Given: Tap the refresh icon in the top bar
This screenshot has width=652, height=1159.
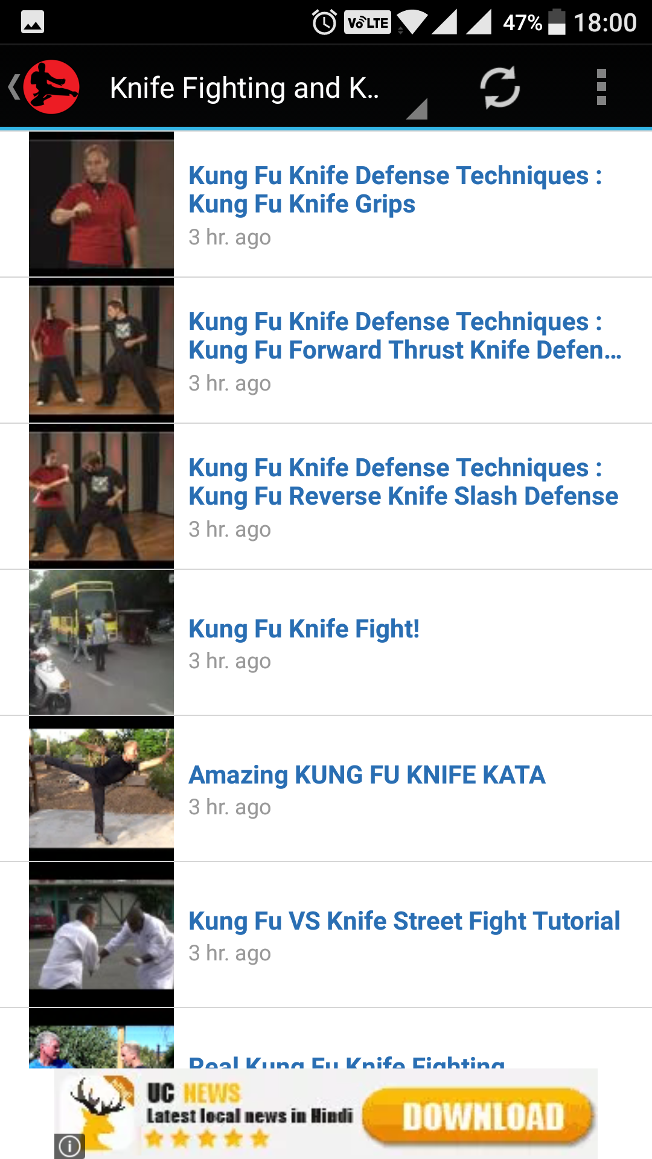Looking at the screenshot, I should coord(500,88).
